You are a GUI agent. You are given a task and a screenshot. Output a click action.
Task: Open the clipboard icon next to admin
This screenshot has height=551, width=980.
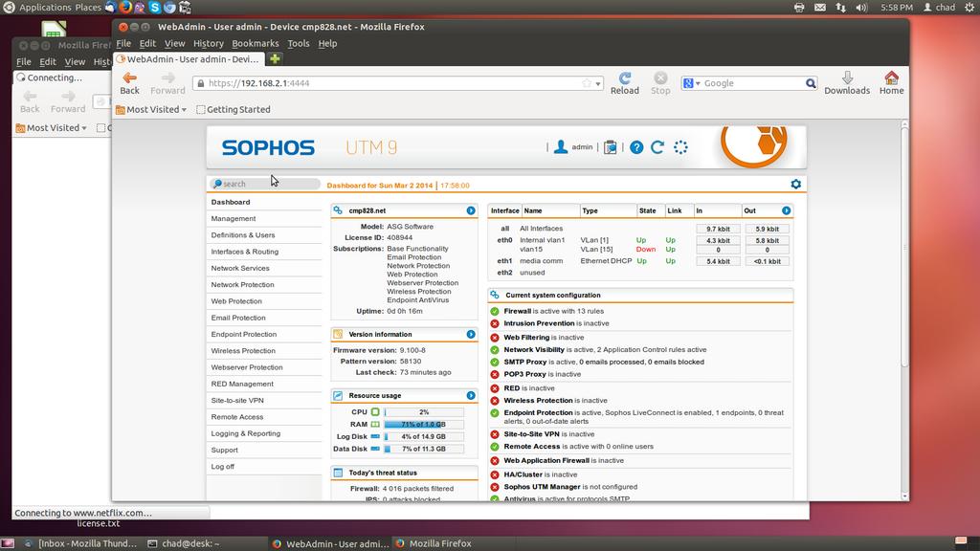point(610,147)
